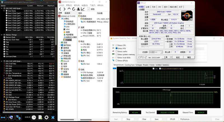
Task: Click AIDA64 back navigation arrow
Action: pyautogui.click(x=60, y=9)
